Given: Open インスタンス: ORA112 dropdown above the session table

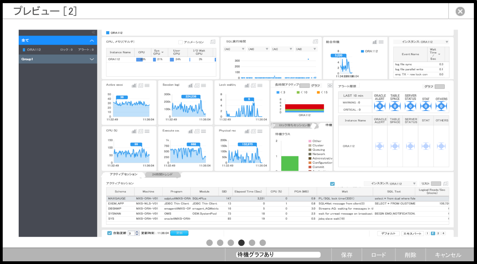Looking at the screenshot, I should 390,184.
